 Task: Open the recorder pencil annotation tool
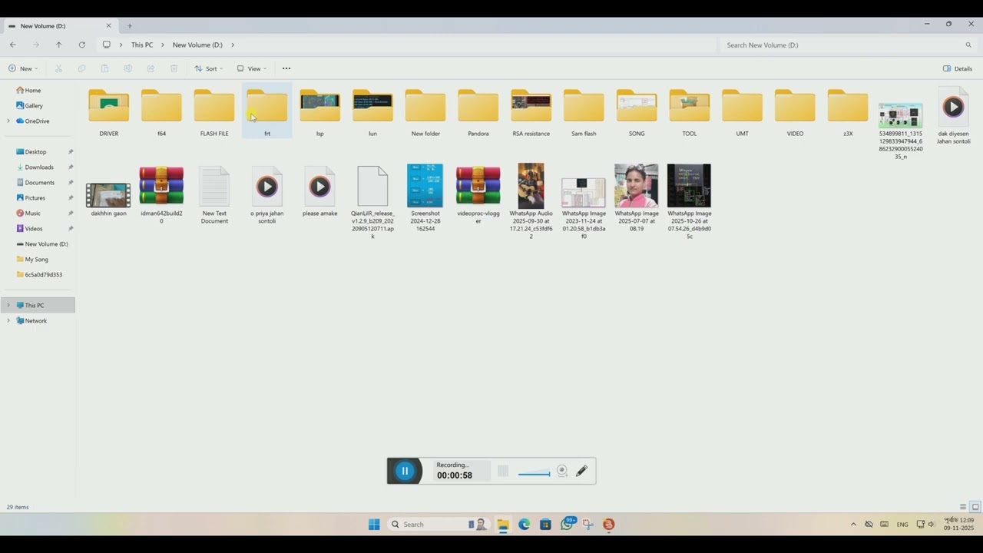pos(581,471)
